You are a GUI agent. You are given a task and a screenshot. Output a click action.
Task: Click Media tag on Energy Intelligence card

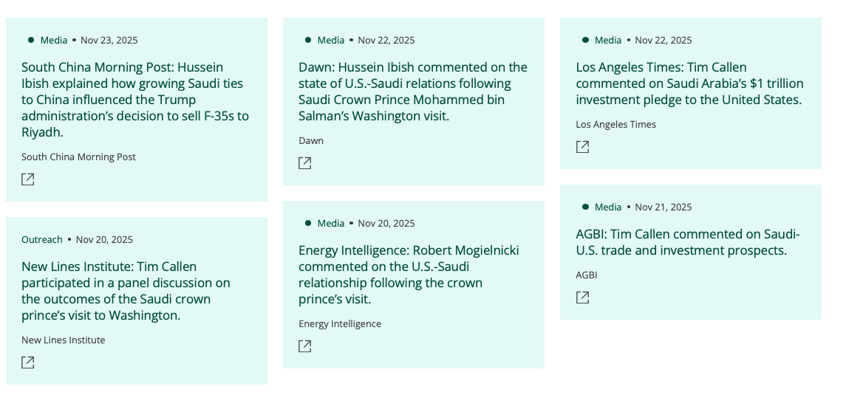click(331, 223)
